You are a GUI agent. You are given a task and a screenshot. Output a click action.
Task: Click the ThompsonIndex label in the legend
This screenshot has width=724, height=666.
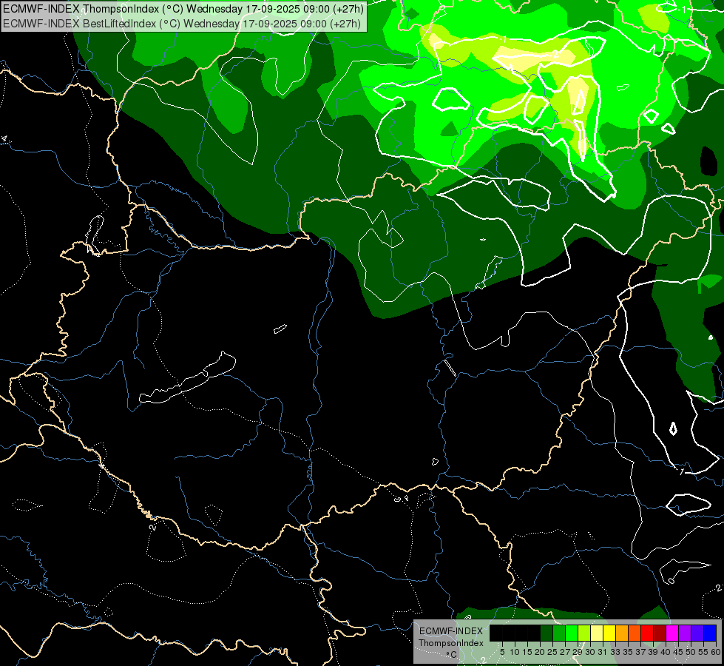pyautogui.click(x=451, y=643)
